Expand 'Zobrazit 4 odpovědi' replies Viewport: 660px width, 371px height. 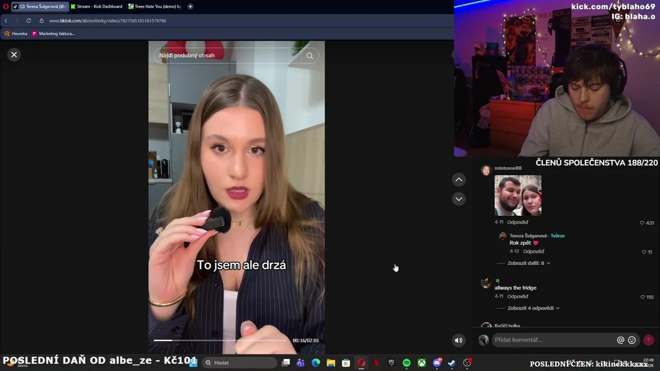pyautogui.click(x=533, y=308)
